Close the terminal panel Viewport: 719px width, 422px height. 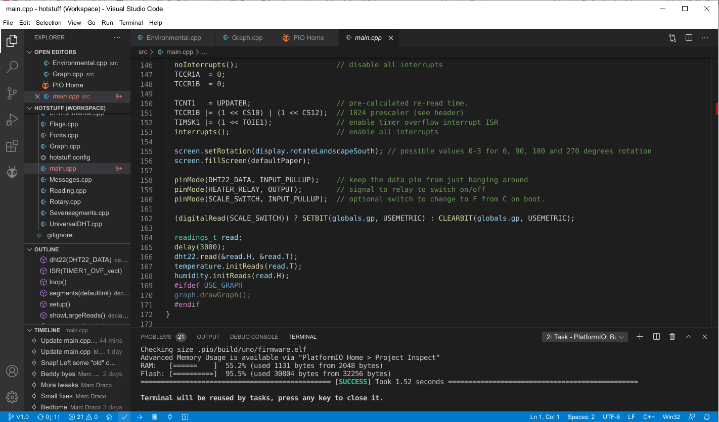pyautogui.click(x=705, y=337)
